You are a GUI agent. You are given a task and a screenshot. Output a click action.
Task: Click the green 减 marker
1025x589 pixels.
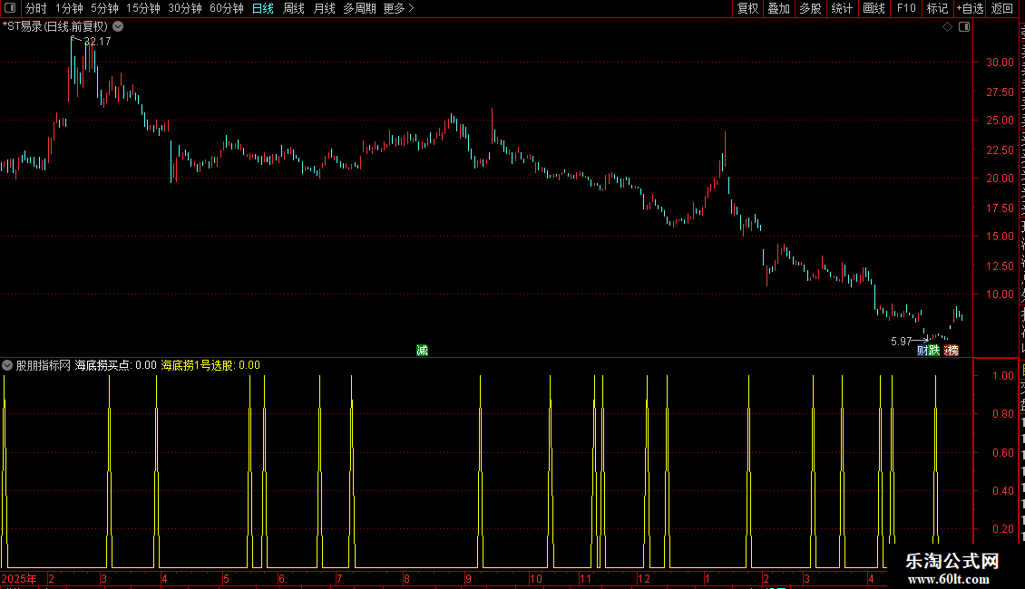(423, 351)
